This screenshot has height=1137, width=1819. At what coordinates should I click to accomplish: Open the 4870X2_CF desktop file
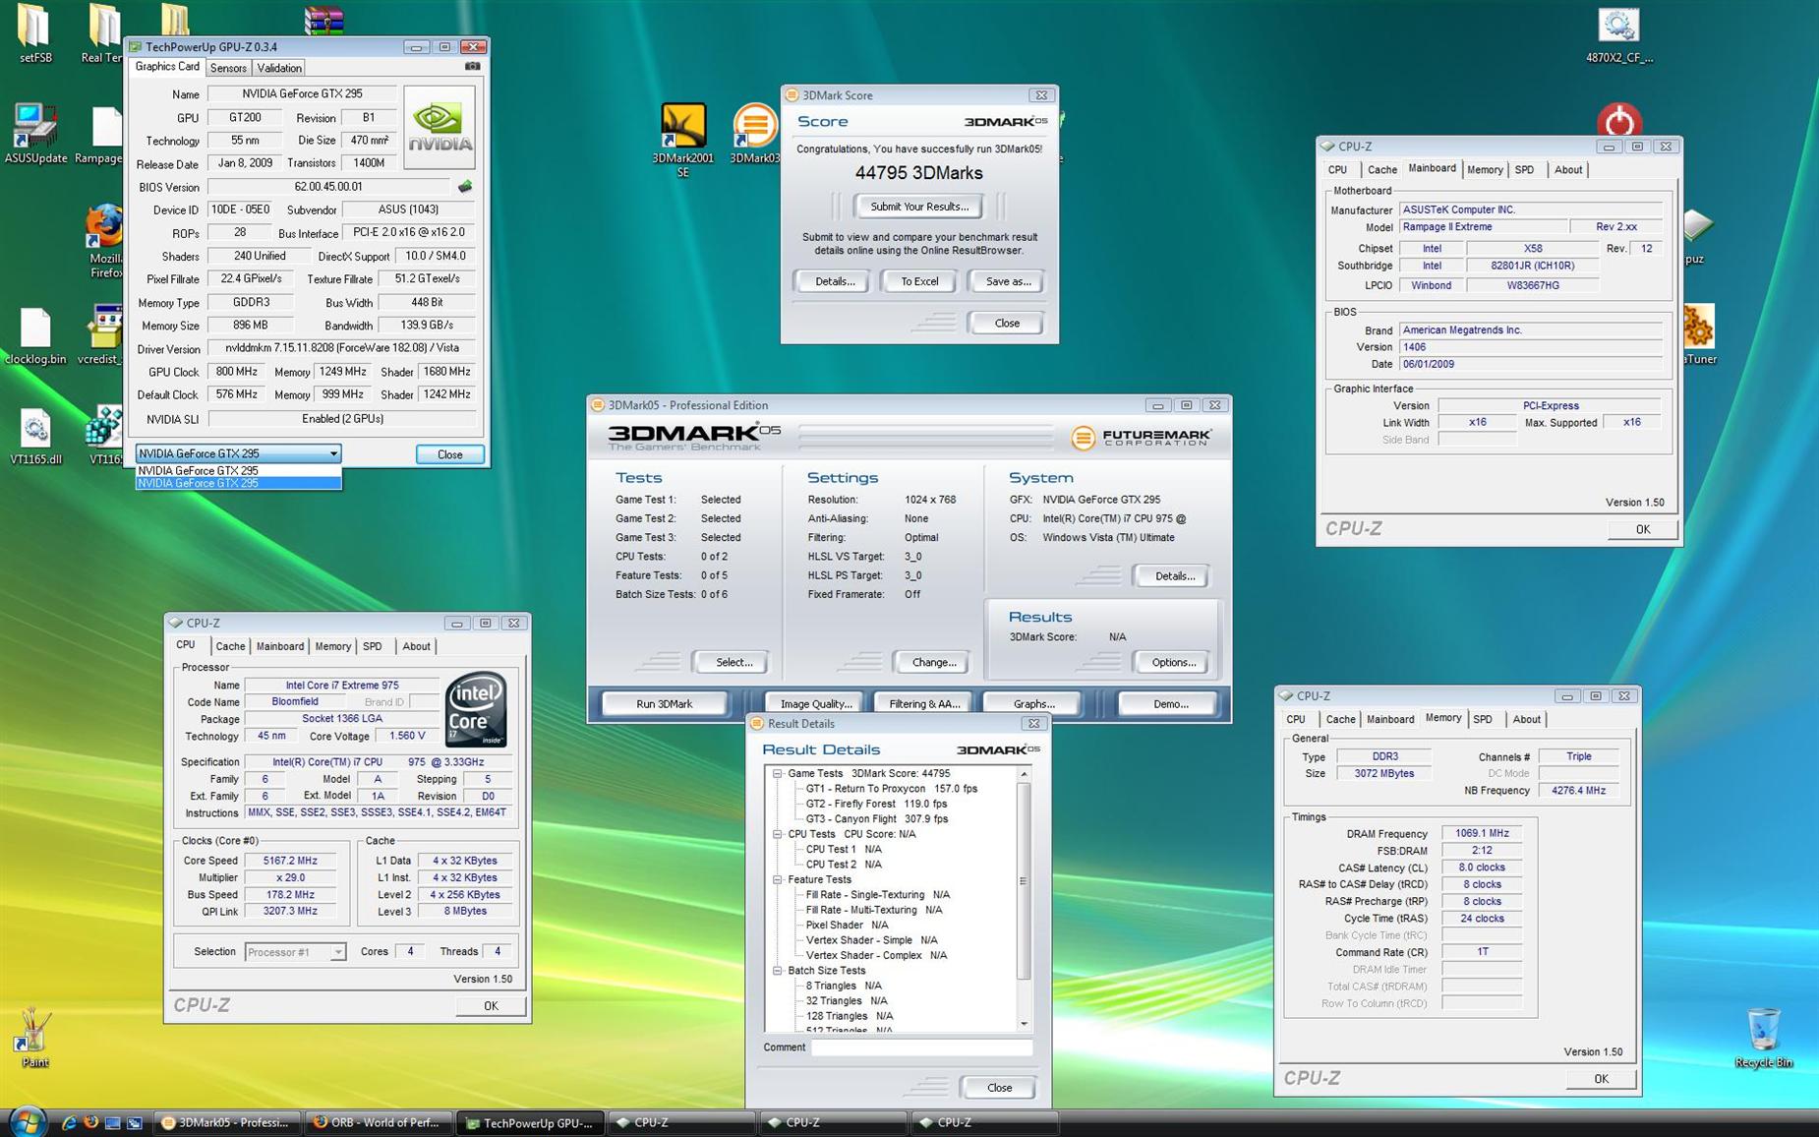click(x=1618, y=35)
